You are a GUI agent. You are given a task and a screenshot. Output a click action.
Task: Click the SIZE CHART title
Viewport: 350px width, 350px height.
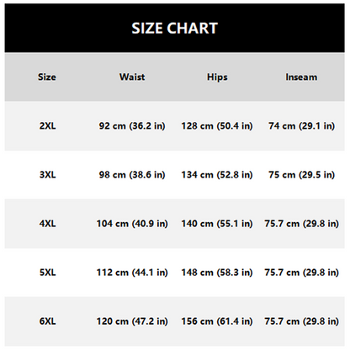pos(174,29)
